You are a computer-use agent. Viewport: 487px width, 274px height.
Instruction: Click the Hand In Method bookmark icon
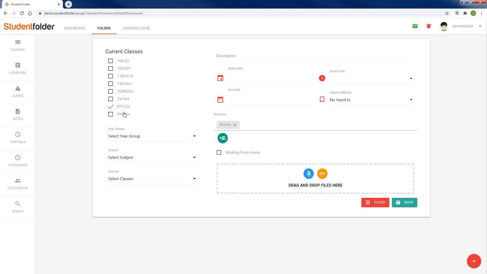(x=322, y=100)
